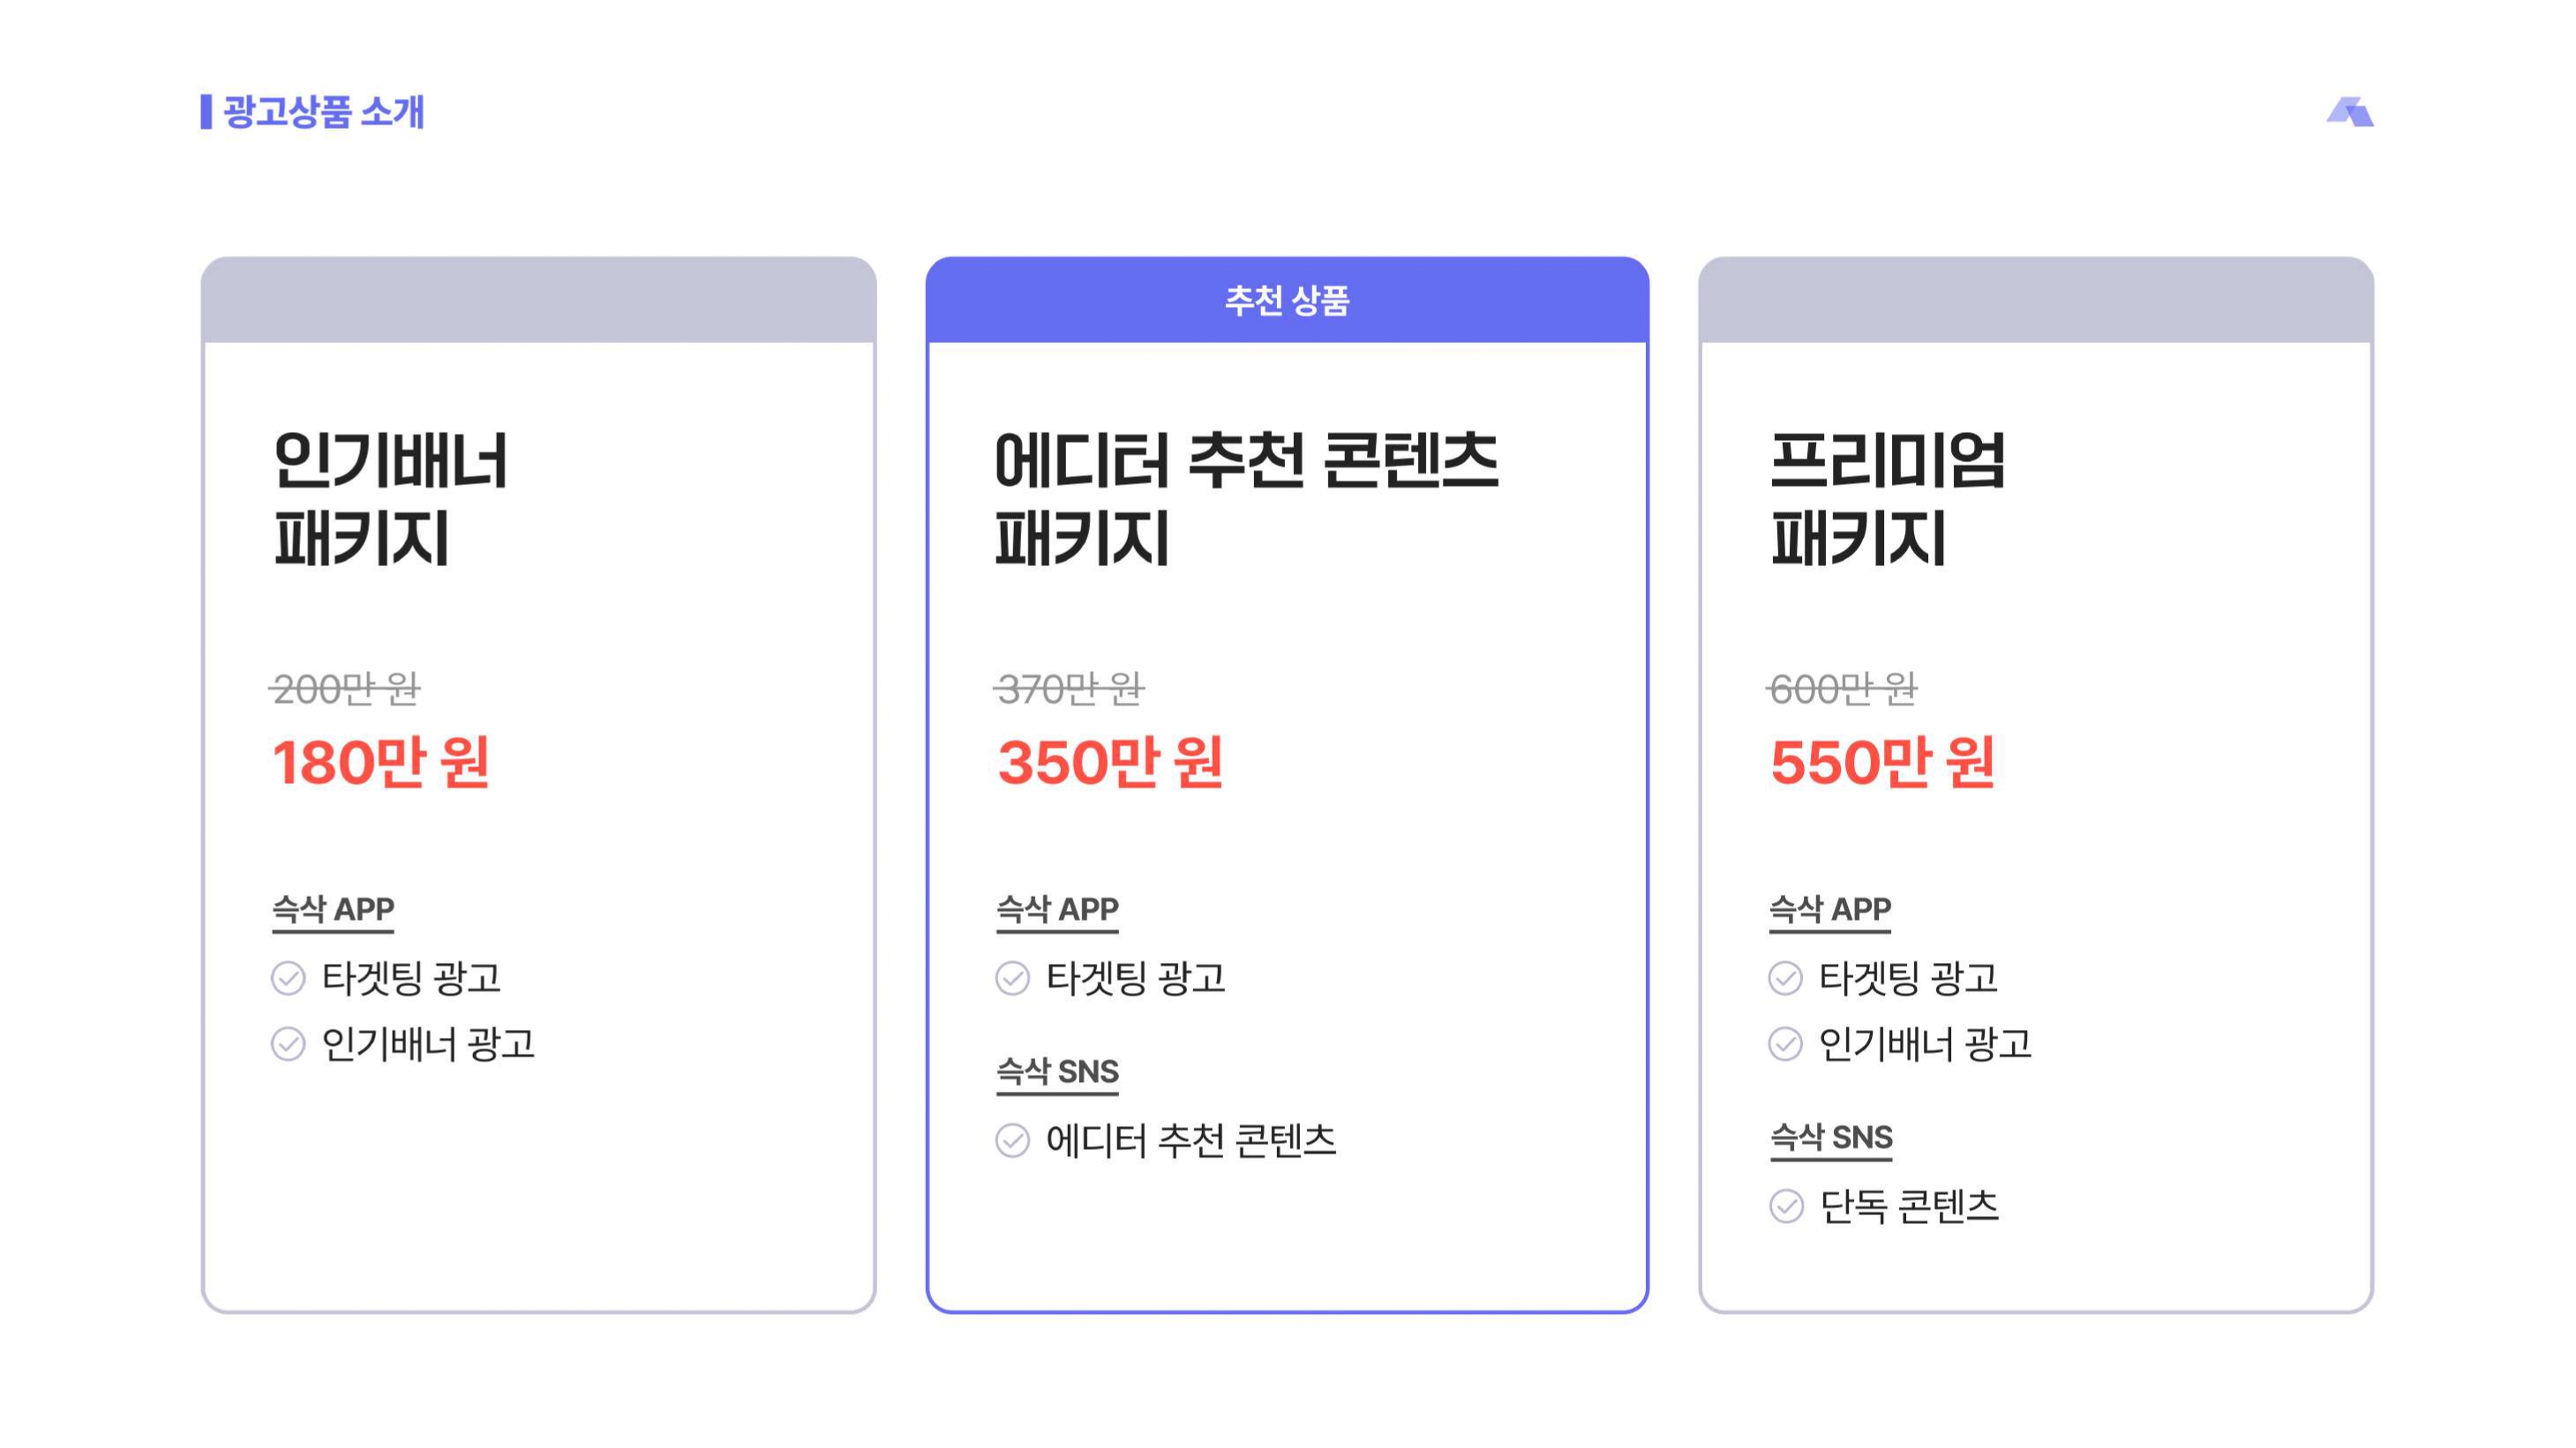Click the check icon for 타겟팅 광고 in 인기배너 패키지
This screenshot has width=2576, height=1448.
[288, 977]
